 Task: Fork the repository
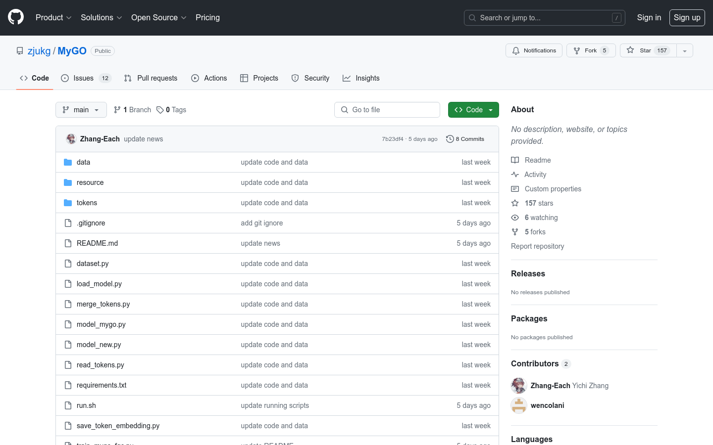point(591,50)
